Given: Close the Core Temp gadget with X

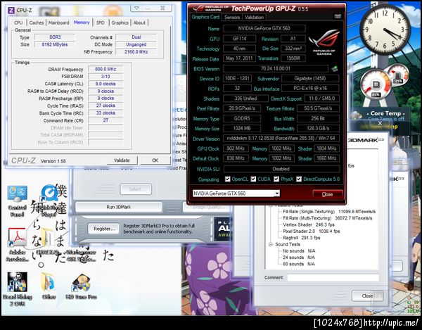Looking at the screenshot, I should pos(380,123).
